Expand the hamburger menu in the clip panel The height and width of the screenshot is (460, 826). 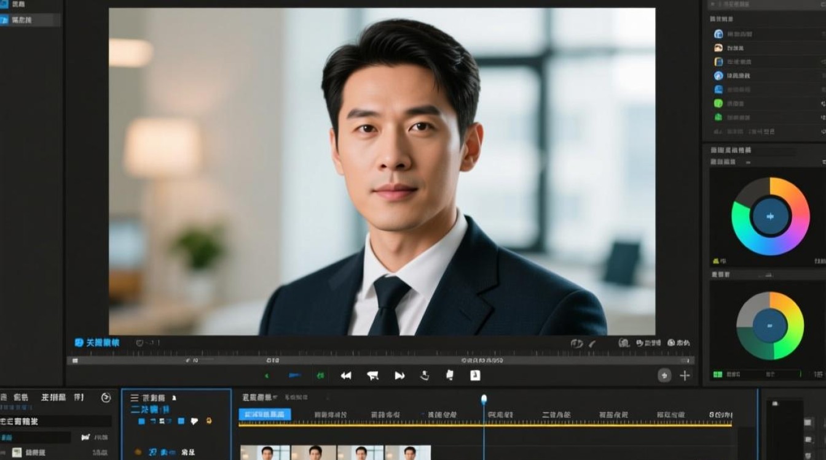pos(134,397)
